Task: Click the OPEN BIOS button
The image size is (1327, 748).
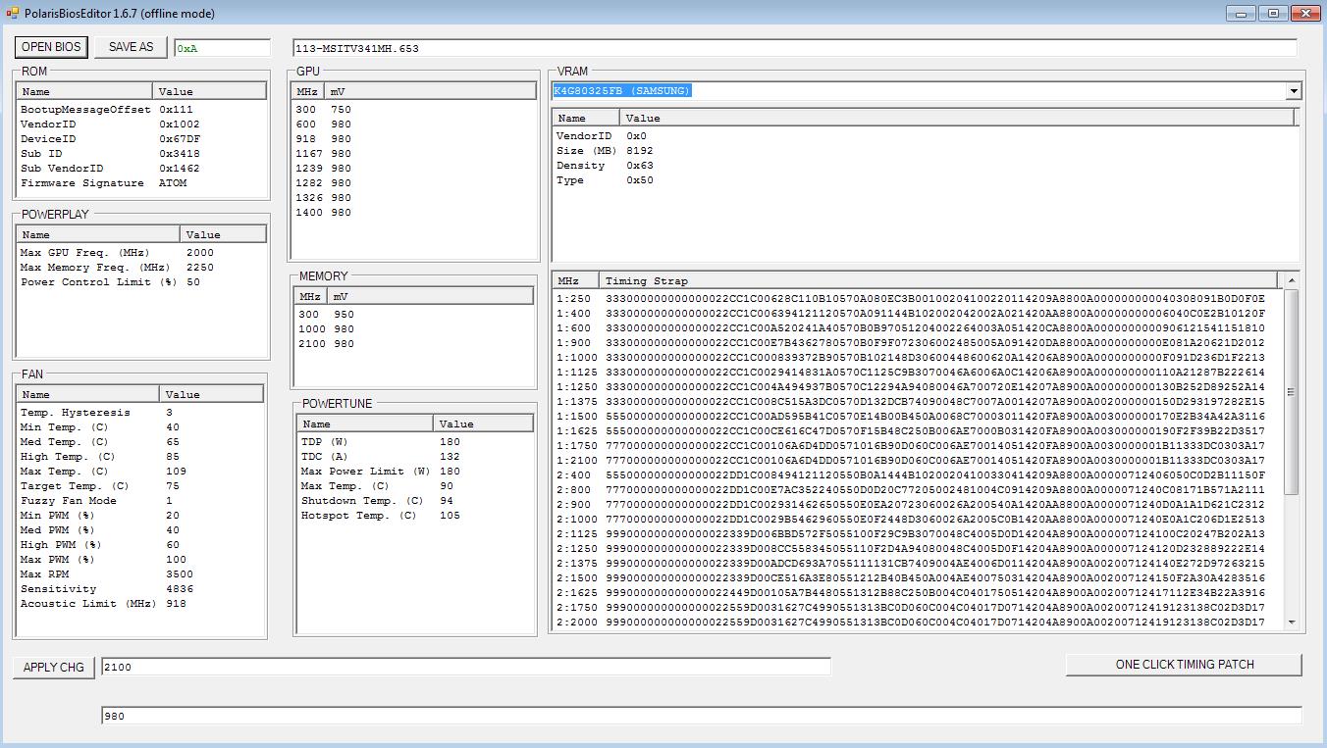Action: pos(51,47)
